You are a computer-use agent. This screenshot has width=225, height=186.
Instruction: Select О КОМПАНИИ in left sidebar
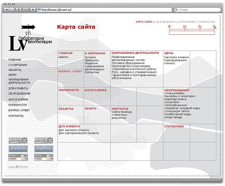(x=18, y=65)
